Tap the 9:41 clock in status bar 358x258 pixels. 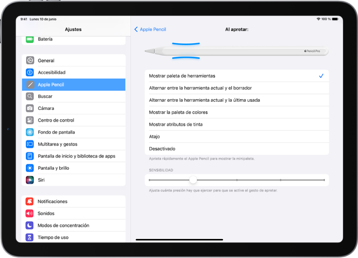(24, 19)
